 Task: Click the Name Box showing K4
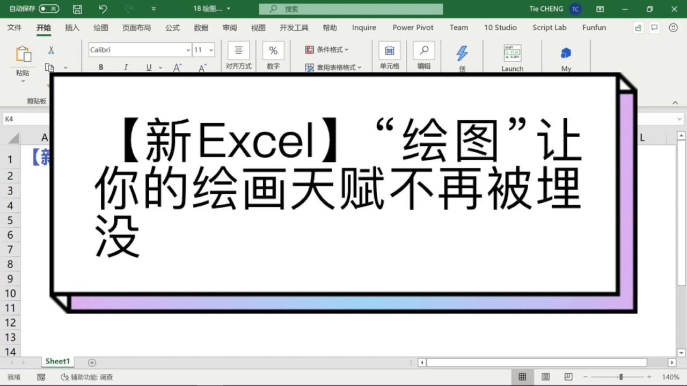tap(26, 119)
